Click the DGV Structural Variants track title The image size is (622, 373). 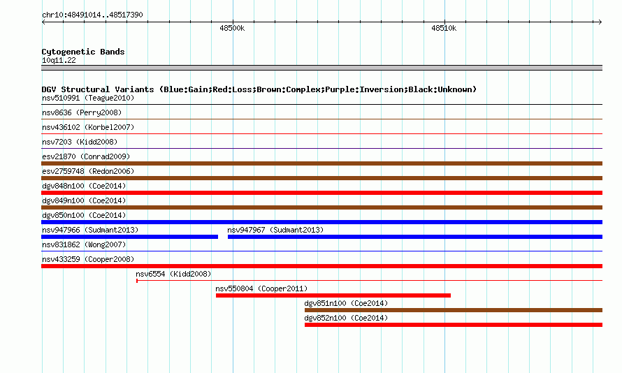tap(259, 89)
